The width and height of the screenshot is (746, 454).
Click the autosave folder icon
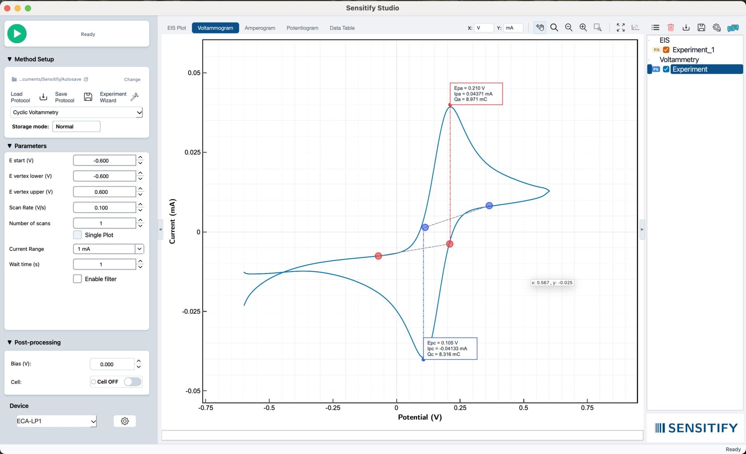click(14, 79)
